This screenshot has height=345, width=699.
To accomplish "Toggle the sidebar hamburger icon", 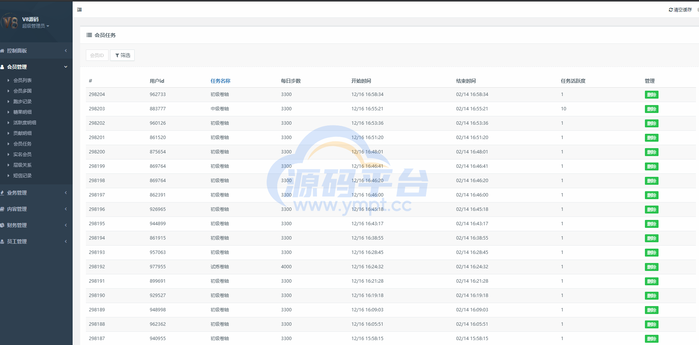I will (x=79, y=9).
